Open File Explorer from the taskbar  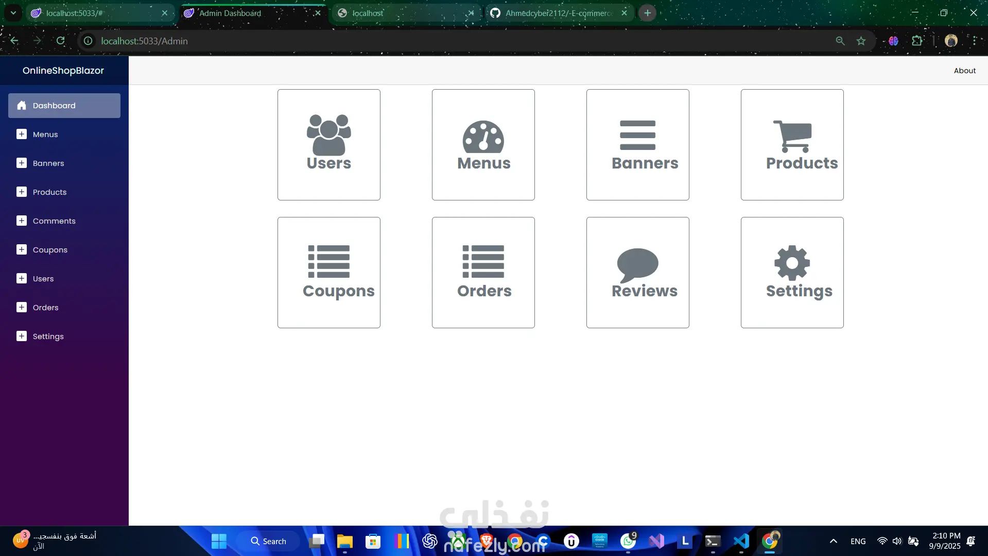coord(344,541)
